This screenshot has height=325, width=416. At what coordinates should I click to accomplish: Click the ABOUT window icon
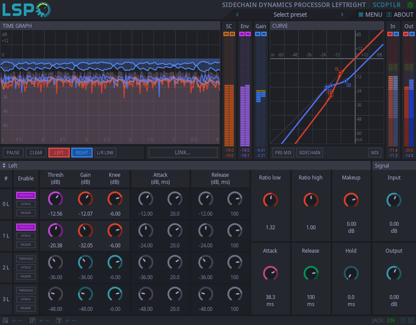(390, 14)
